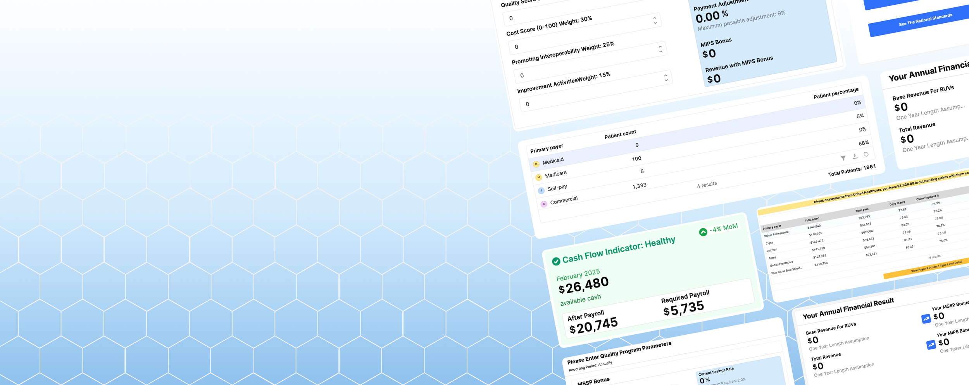Click the 4 results text in payer table
Image resolution: width=969 pixels, height=385 pixels.
tap(707, 185)
